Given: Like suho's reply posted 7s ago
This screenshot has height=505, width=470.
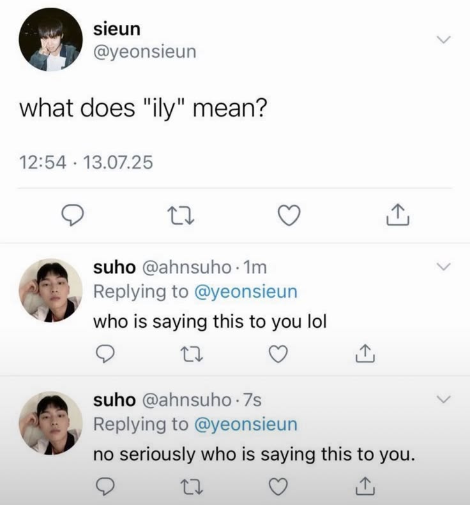Looking at the screenshot, I should pyautogui.click(x=278, y=487).
